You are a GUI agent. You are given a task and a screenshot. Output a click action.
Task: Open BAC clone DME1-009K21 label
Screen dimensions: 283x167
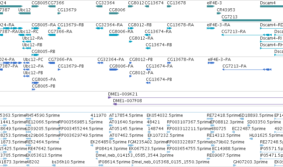click(123, 94)
